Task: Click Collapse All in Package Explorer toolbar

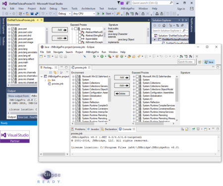Action: 51,72
